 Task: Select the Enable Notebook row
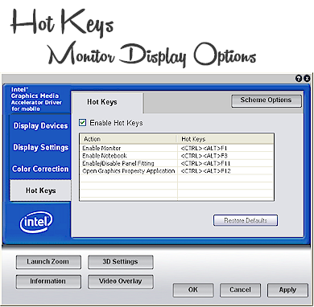[x=176, y=156]
